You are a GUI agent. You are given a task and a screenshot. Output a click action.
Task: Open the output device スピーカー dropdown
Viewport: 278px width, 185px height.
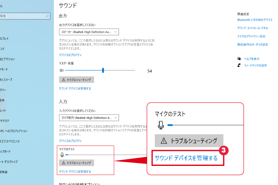click(89, 32)
